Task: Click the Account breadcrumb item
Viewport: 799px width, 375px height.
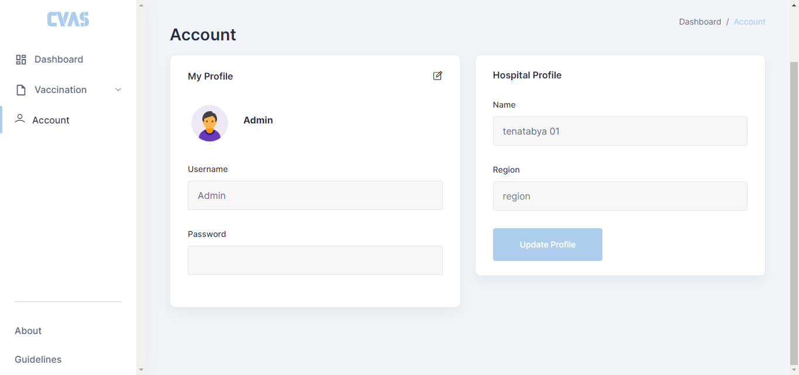Action: click(749, 22)
